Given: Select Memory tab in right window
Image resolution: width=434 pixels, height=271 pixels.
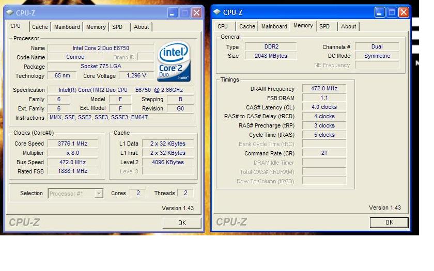Looking at the screenshot, I should tap(303, 26).
